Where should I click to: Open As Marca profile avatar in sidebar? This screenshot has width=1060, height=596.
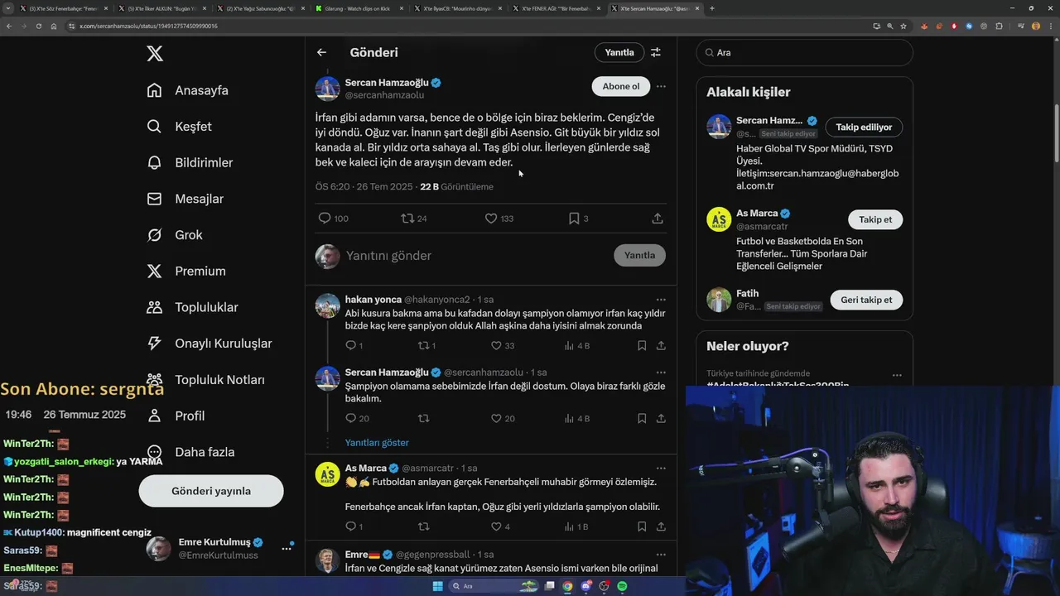pos(719,219)
